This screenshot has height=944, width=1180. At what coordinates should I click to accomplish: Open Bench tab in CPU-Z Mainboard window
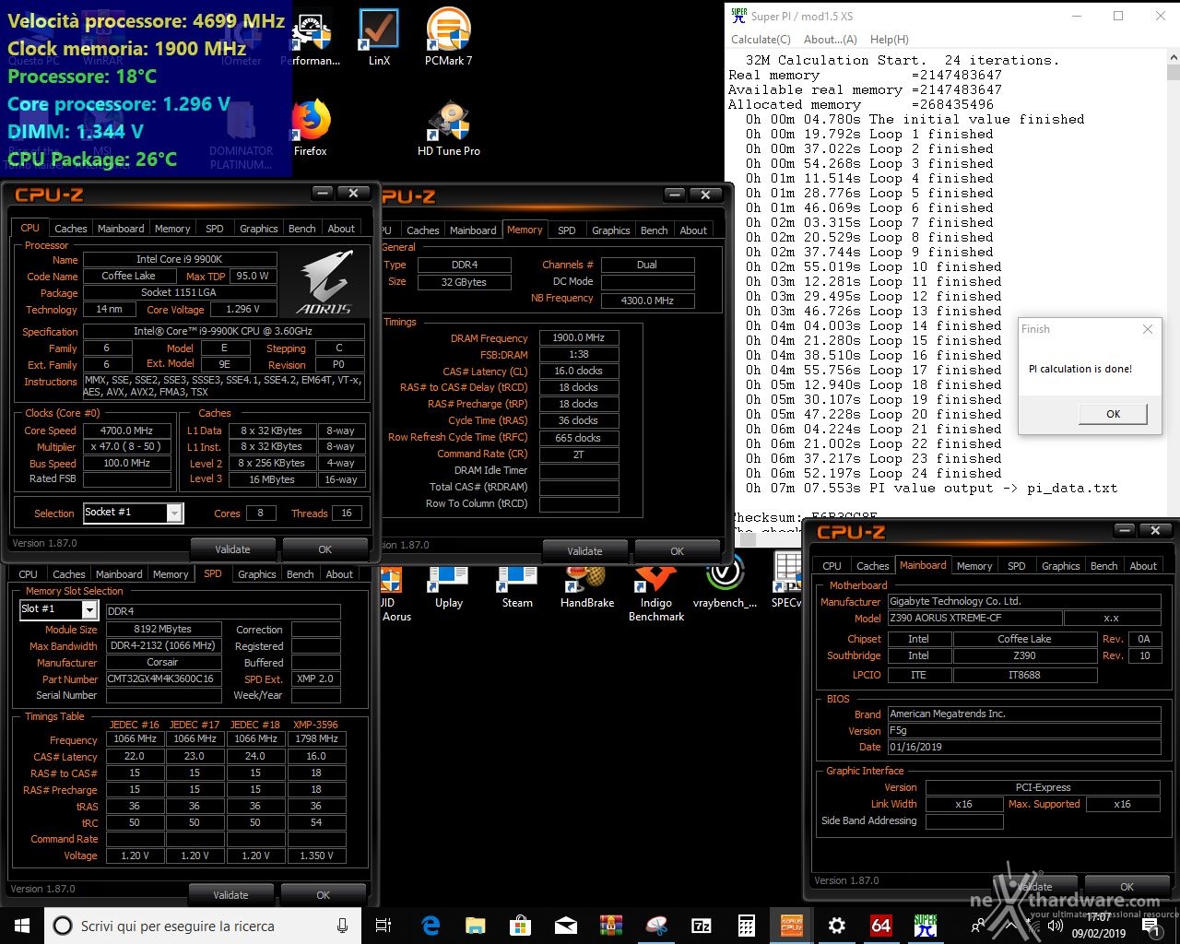(x=1103, y=566)
